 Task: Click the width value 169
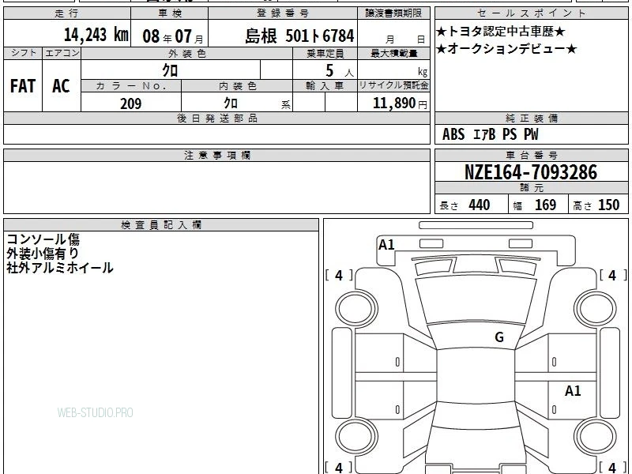tap(545, 205)
